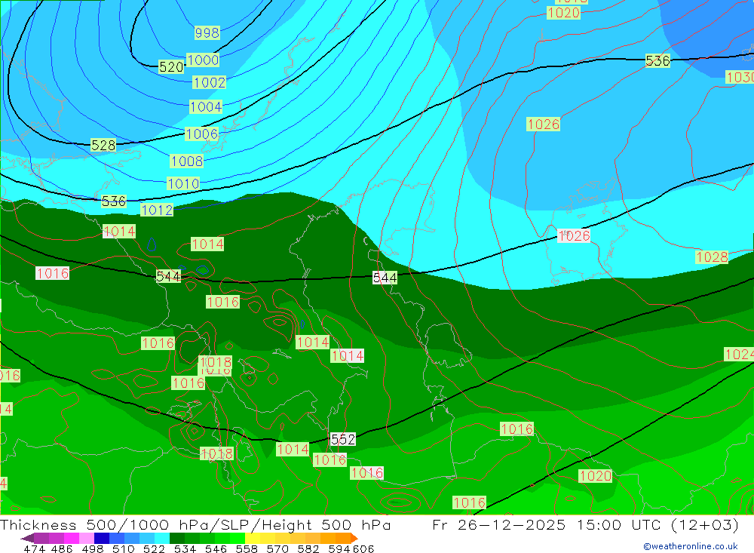Click legend value 558

coord(247,548)
